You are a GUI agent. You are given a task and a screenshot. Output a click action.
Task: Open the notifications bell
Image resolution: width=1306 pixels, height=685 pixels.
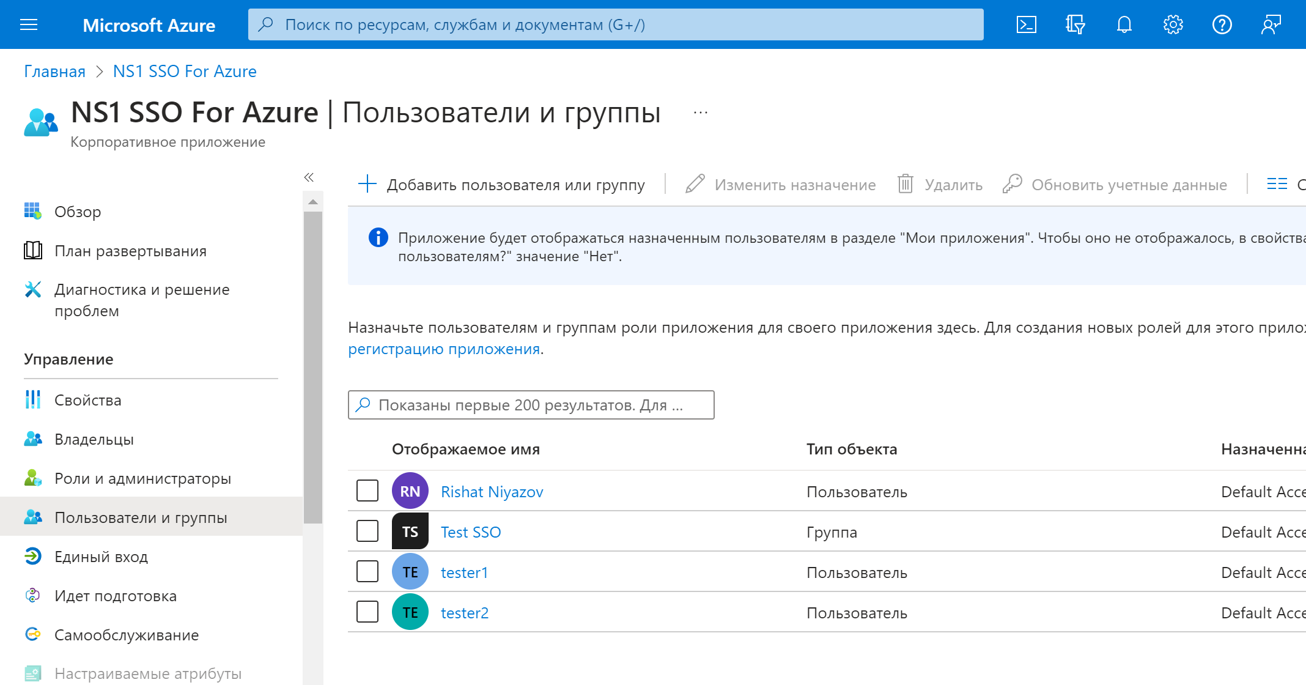[1124, 24]
